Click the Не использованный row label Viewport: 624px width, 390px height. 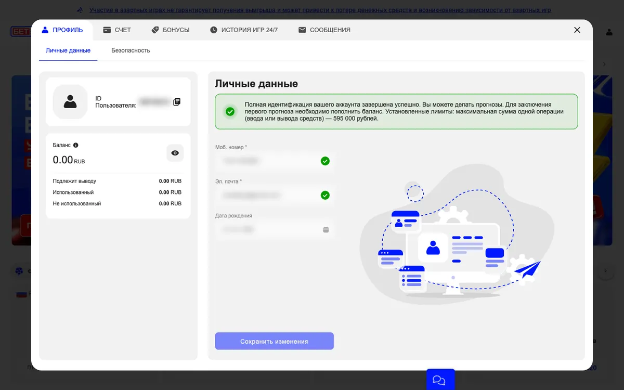[x=77, y=204]
